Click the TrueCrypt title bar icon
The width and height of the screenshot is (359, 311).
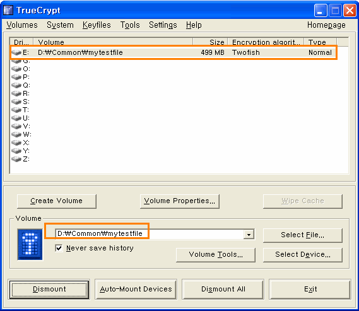(8, 10)
